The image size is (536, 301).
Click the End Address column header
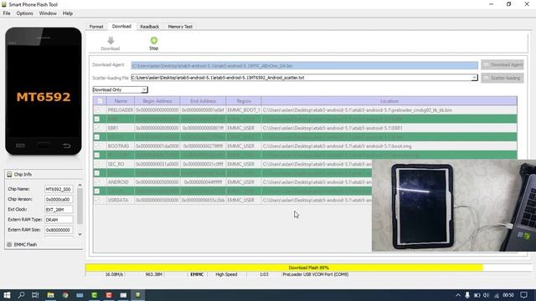[203, 101]
